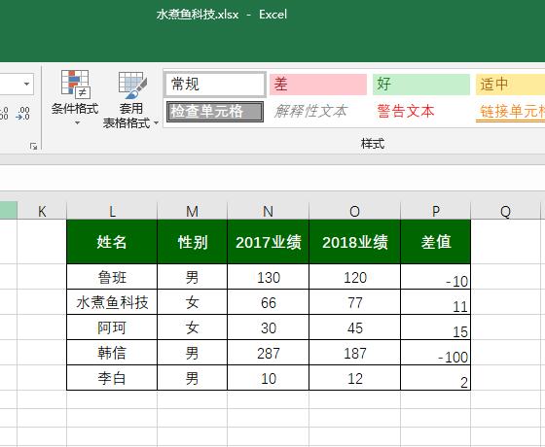Image resolution: width=545 pixels, height=447 pixels.
Task: Open the 套用表格格式 table format gallery
Action: click(131, 100)
